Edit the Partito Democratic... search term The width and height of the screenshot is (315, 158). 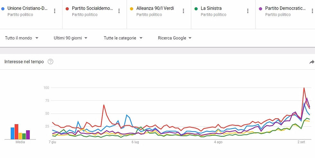coord(285,8)
